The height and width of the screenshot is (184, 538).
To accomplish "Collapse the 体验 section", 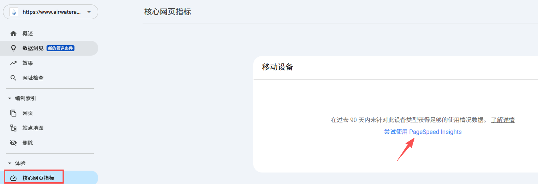I will (10, 163).
